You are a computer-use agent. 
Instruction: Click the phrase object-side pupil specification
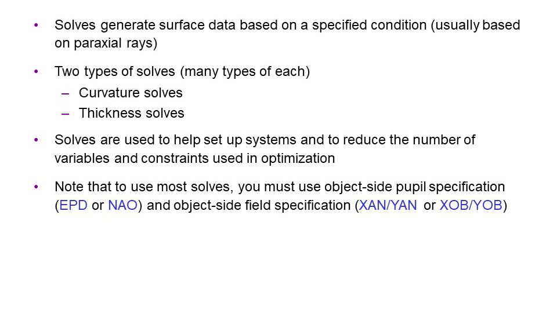pos(414,187)
